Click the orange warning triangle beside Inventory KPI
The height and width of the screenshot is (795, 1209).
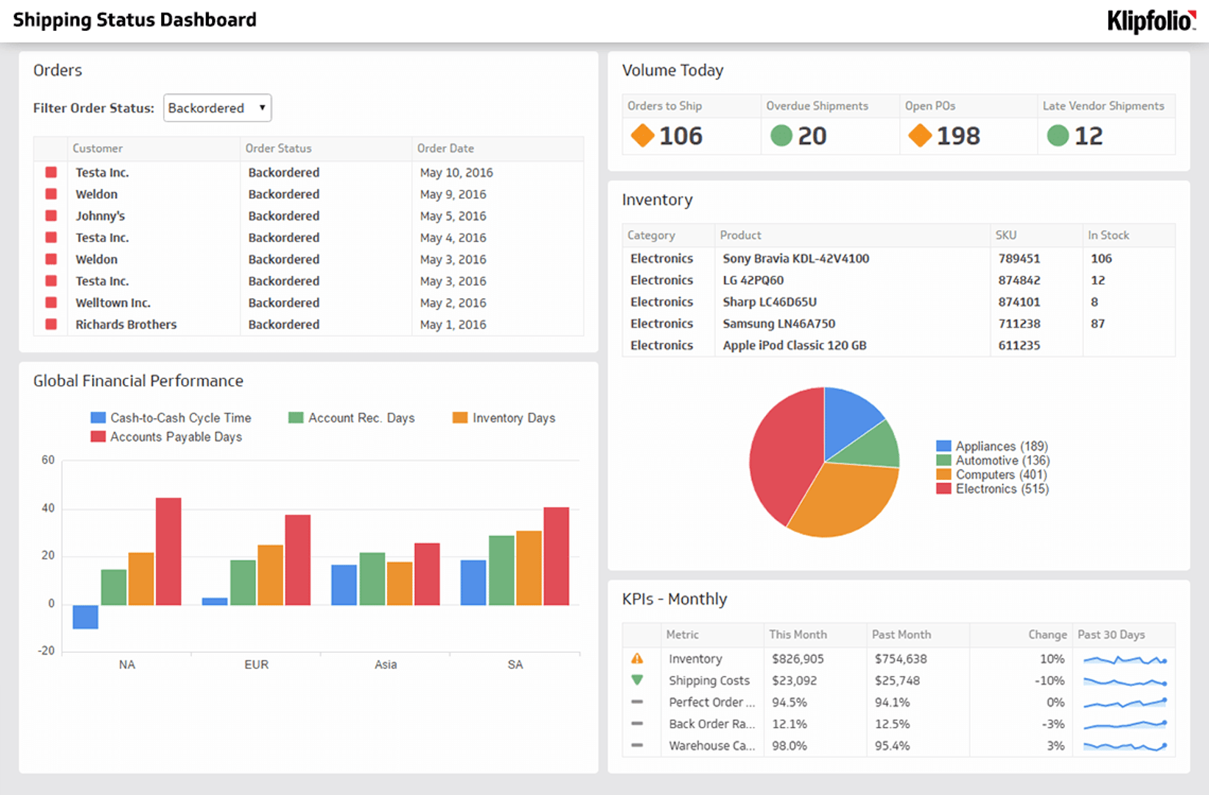(x=639, y=658)
